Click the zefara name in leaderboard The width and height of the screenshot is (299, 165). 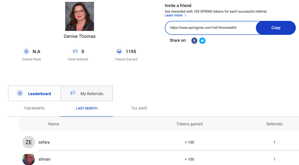pyautogui.click(x=44, y=142)
